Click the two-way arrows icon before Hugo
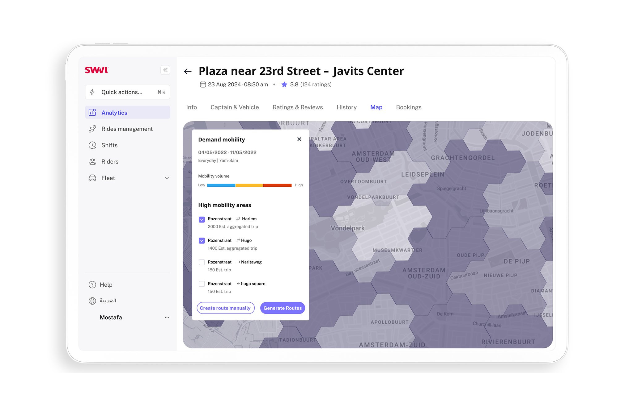This screenshot has width=633, height=407. click(238, 240)
